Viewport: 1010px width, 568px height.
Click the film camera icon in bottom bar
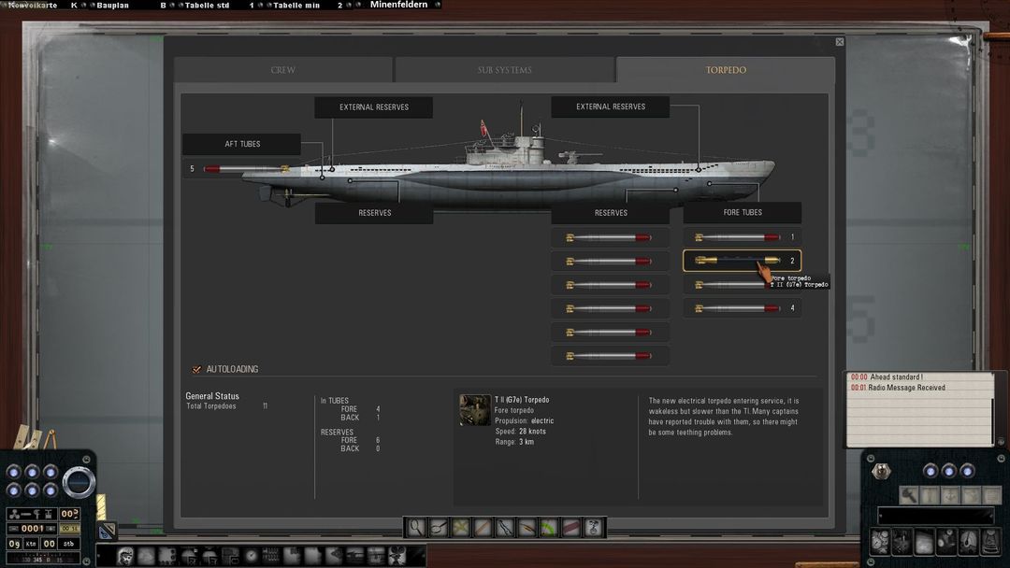point(395,556)
